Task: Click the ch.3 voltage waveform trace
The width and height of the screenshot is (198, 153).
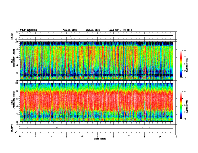Action: pyautogui.click(x=96, y=128)
